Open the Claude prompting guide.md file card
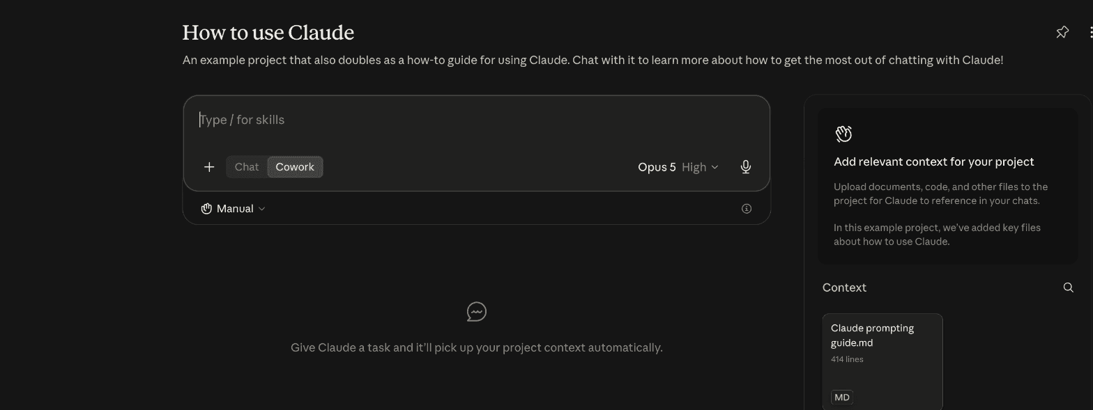The height and width of the screenshot is (410, 1093). pos(882,362)
